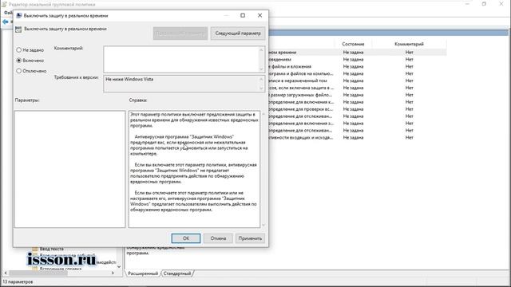Click the empty 'Параметры' options pane

pos(69,169)
